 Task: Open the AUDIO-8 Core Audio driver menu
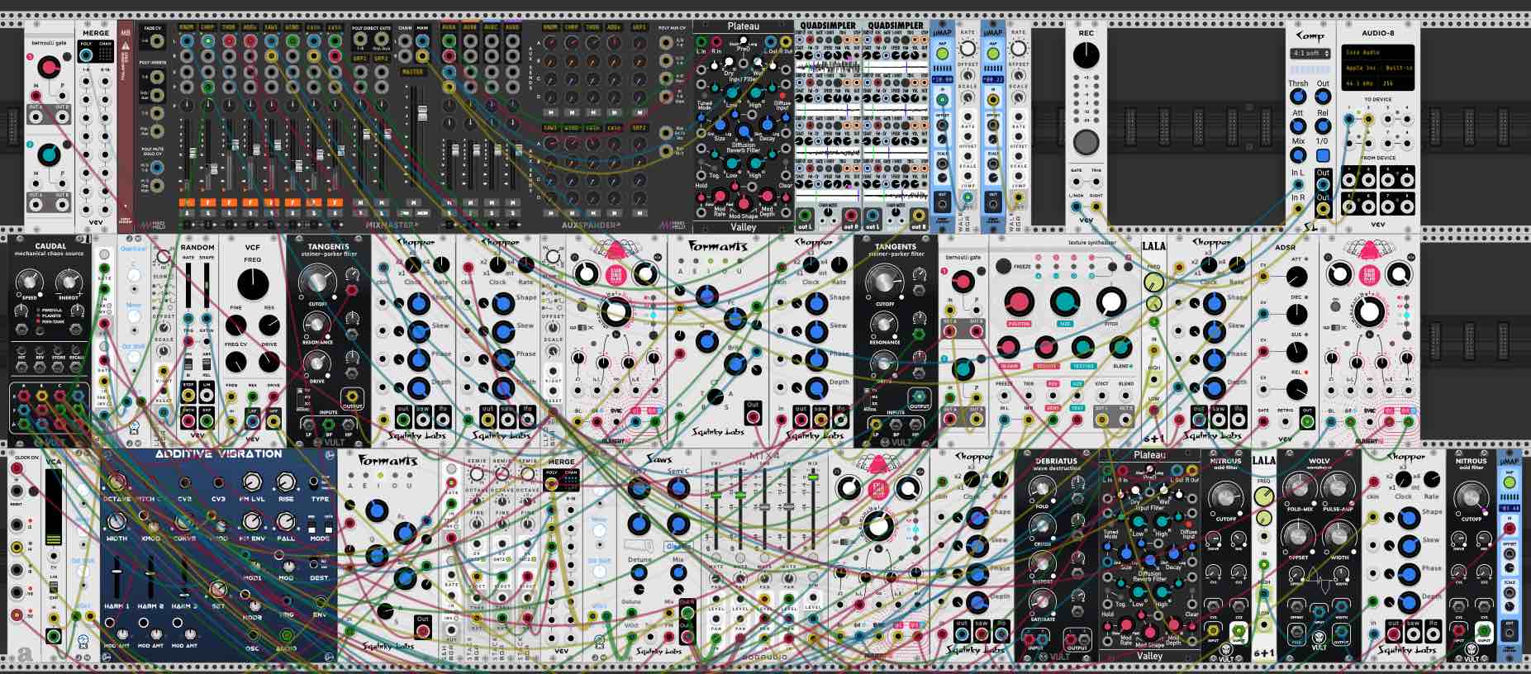click(1377, 53)
